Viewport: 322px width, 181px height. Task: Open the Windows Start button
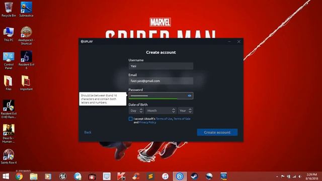(6, 176)
